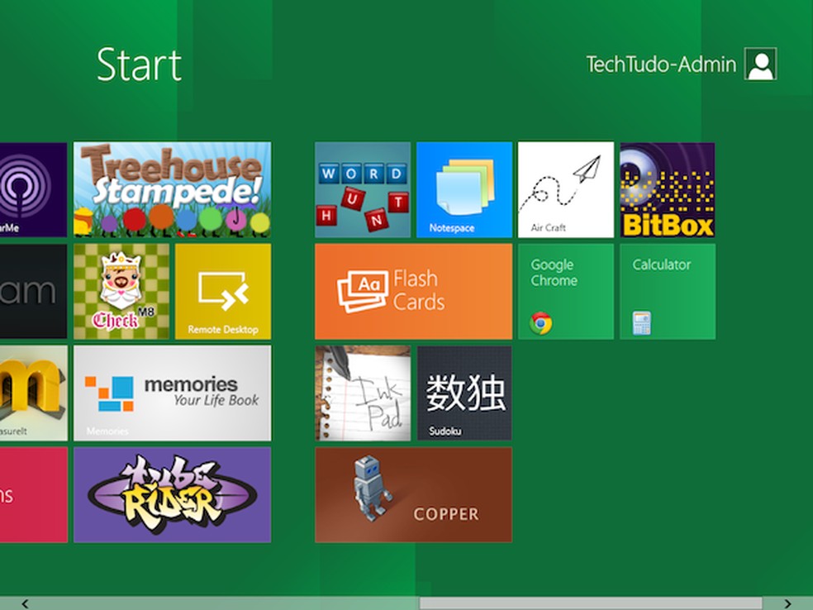
Task: Launch the Calculator app
Action: click(667, 290)
